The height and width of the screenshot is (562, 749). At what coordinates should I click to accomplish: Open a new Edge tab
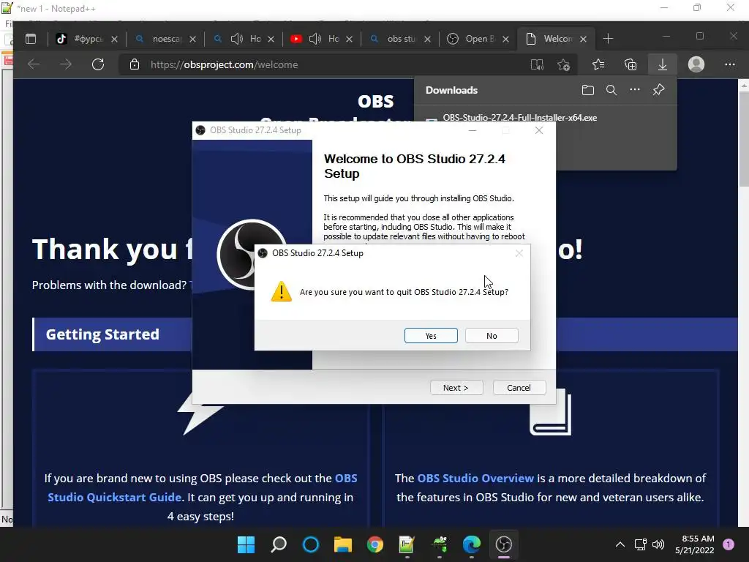pyautogui.click(x=608, y=39)
